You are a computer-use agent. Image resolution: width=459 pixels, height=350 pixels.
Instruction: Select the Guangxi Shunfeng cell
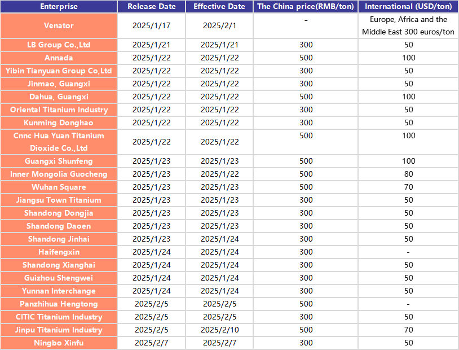click(x=59, y=161)
